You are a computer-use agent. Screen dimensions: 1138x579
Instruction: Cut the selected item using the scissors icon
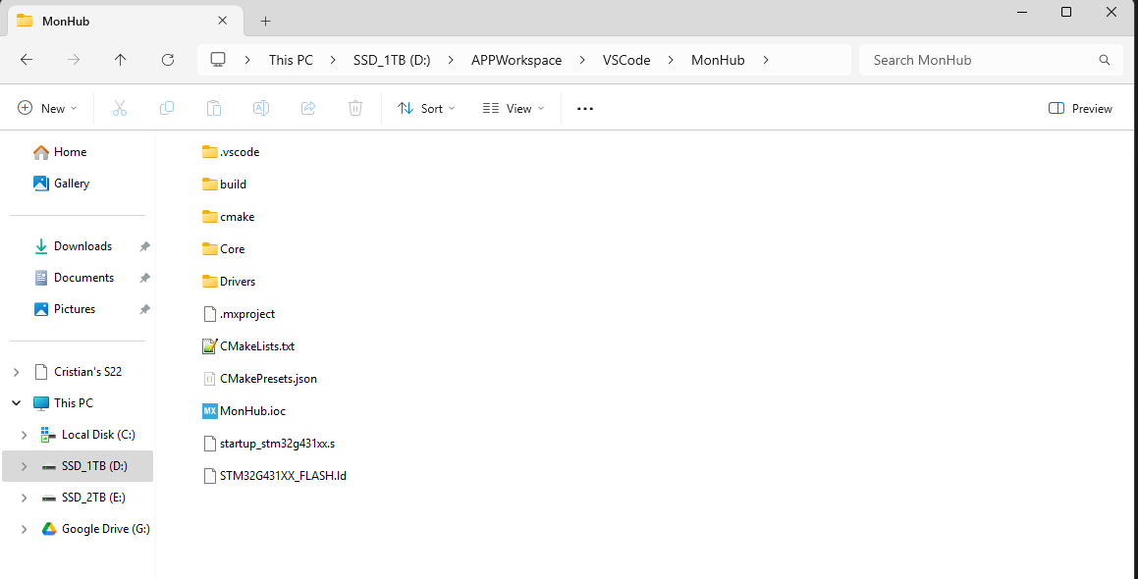[x=120, y=108]
